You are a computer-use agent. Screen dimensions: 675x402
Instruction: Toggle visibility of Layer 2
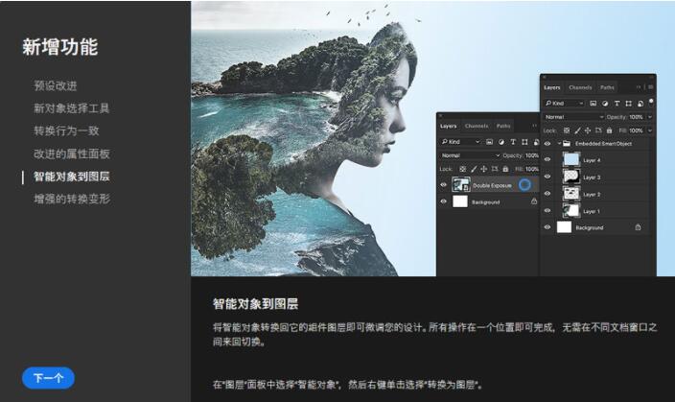click(x=547, y=194)
